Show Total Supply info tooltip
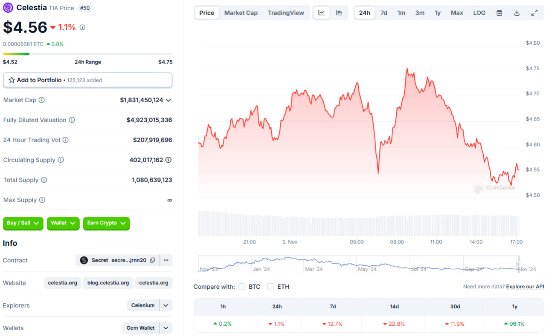 [44, 180]
